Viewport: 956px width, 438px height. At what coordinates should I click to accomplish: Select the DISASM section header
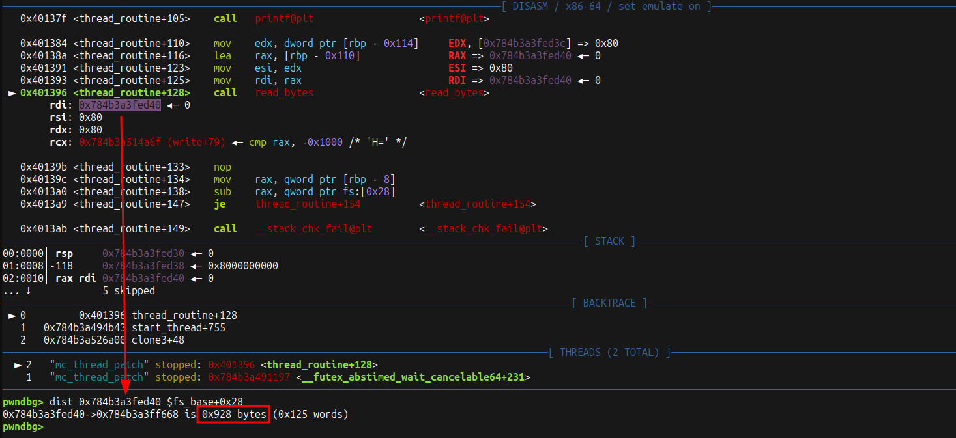(607, 7)
